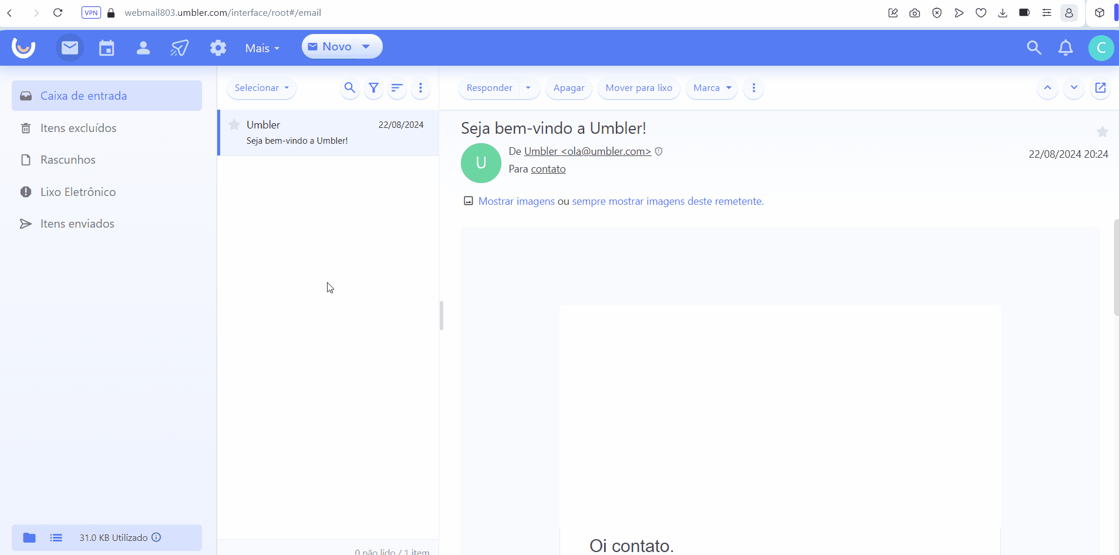Screen dimensions: 1119x555
Task: Open the Rascunhos folder
Action: (x=107, y=160)
